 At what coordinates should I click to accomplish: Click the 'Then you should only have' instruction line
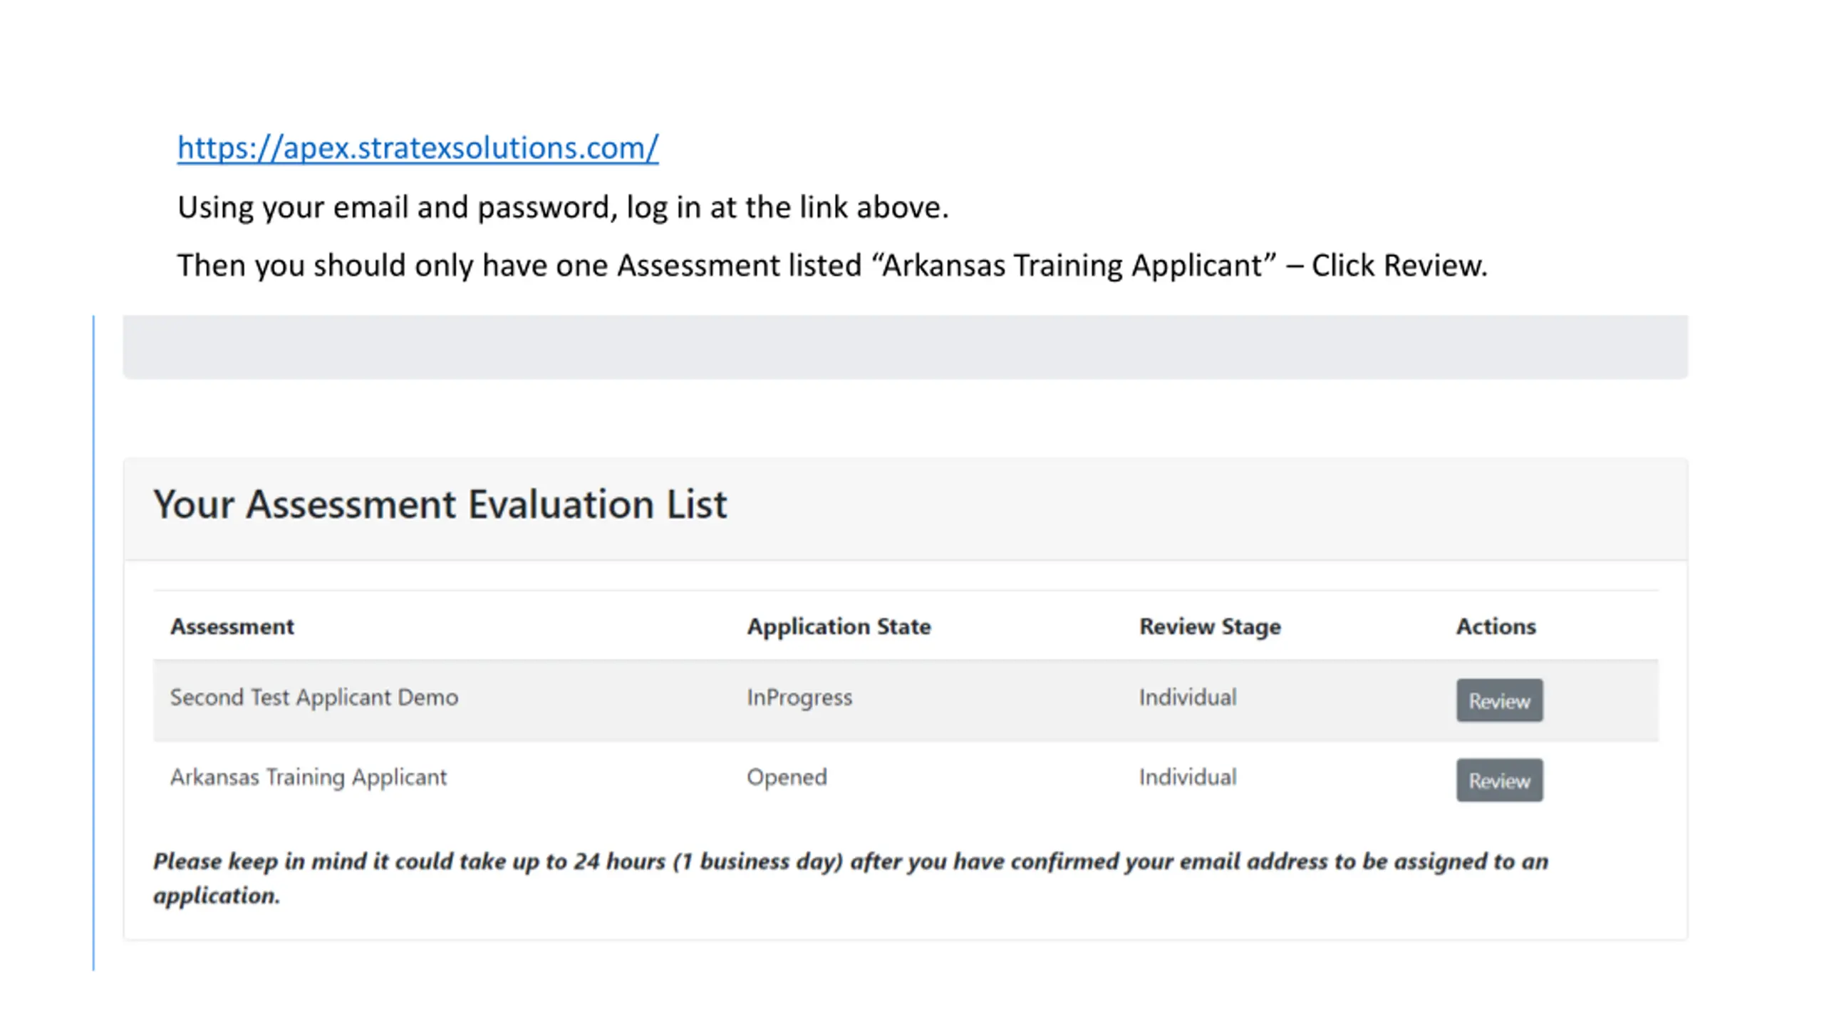tap(831, 265)
